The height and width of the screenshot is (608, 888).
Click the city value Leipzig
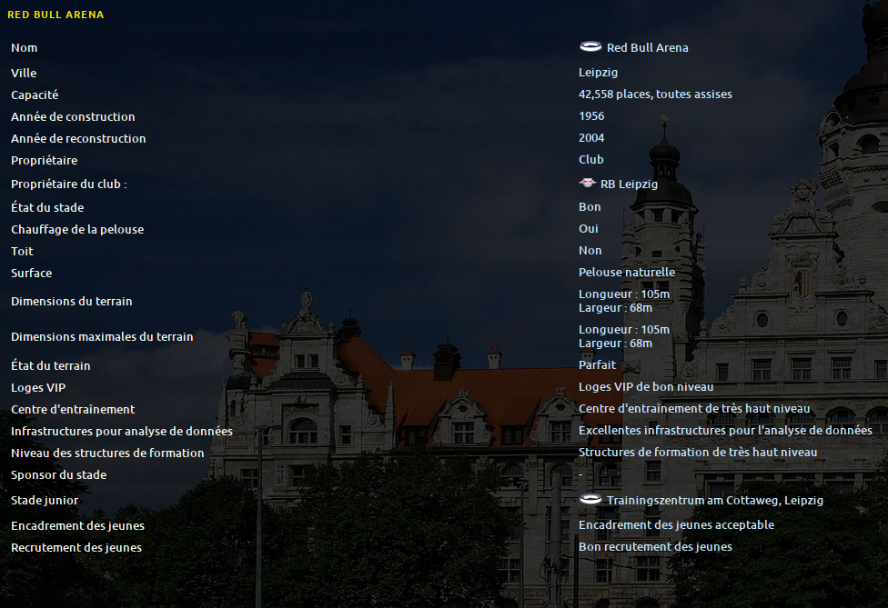tap(598, 73)
